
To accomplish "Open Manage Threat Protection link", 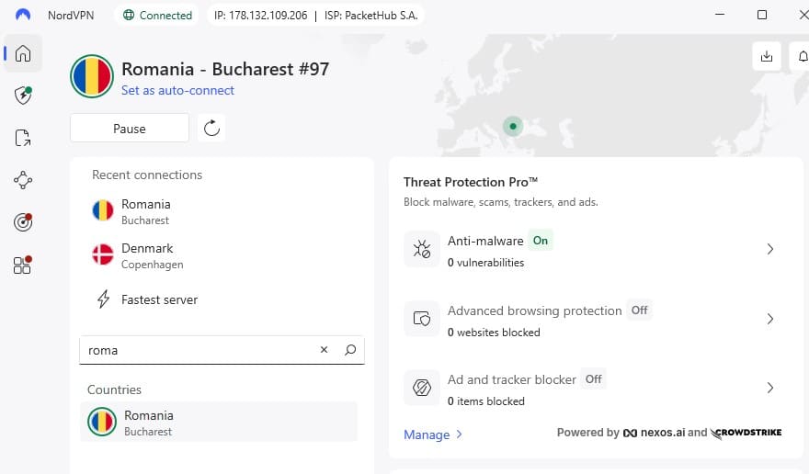I will (432, 434).
